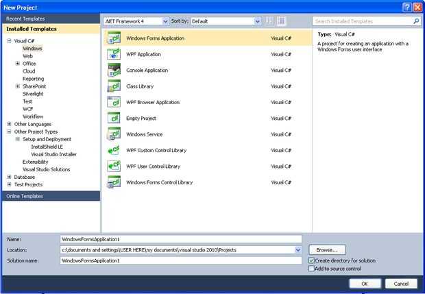This screenshot has height=294, width=425.
Task: Select Visual Studio Installer item
Action: coord(53,154)
